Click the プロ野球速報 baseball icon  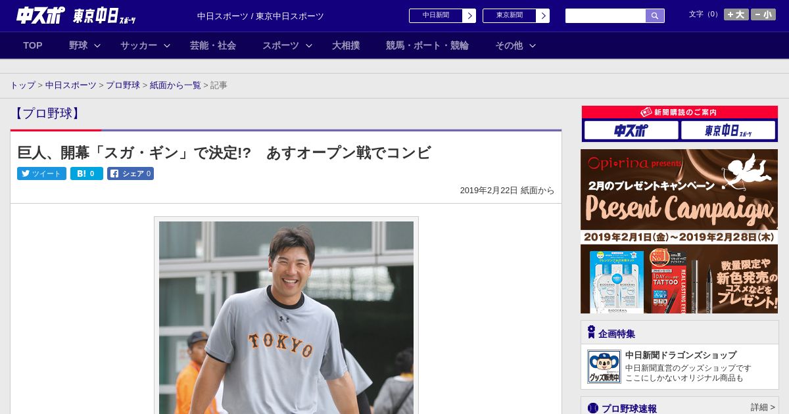(592, 408)
